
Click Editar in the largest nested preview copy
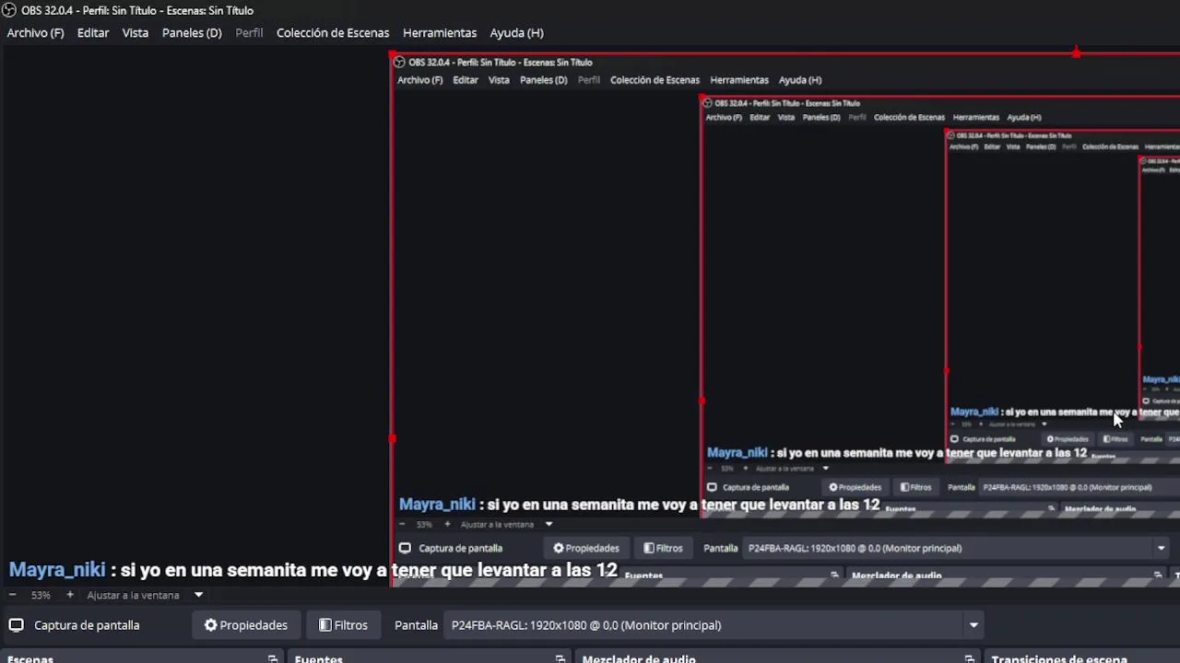pyautogui.click(x=466, y=80)
